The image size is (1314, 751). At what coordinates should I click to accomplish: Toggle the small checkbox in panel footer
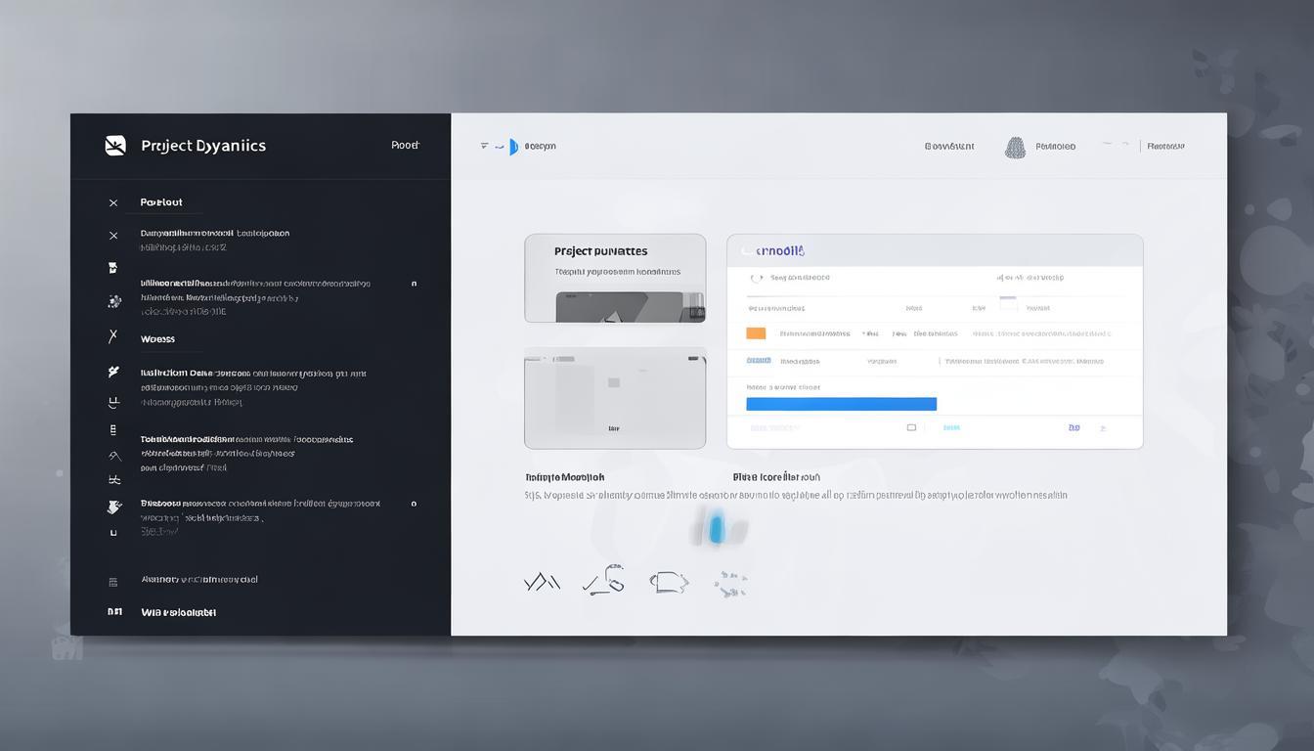point(911,427)
